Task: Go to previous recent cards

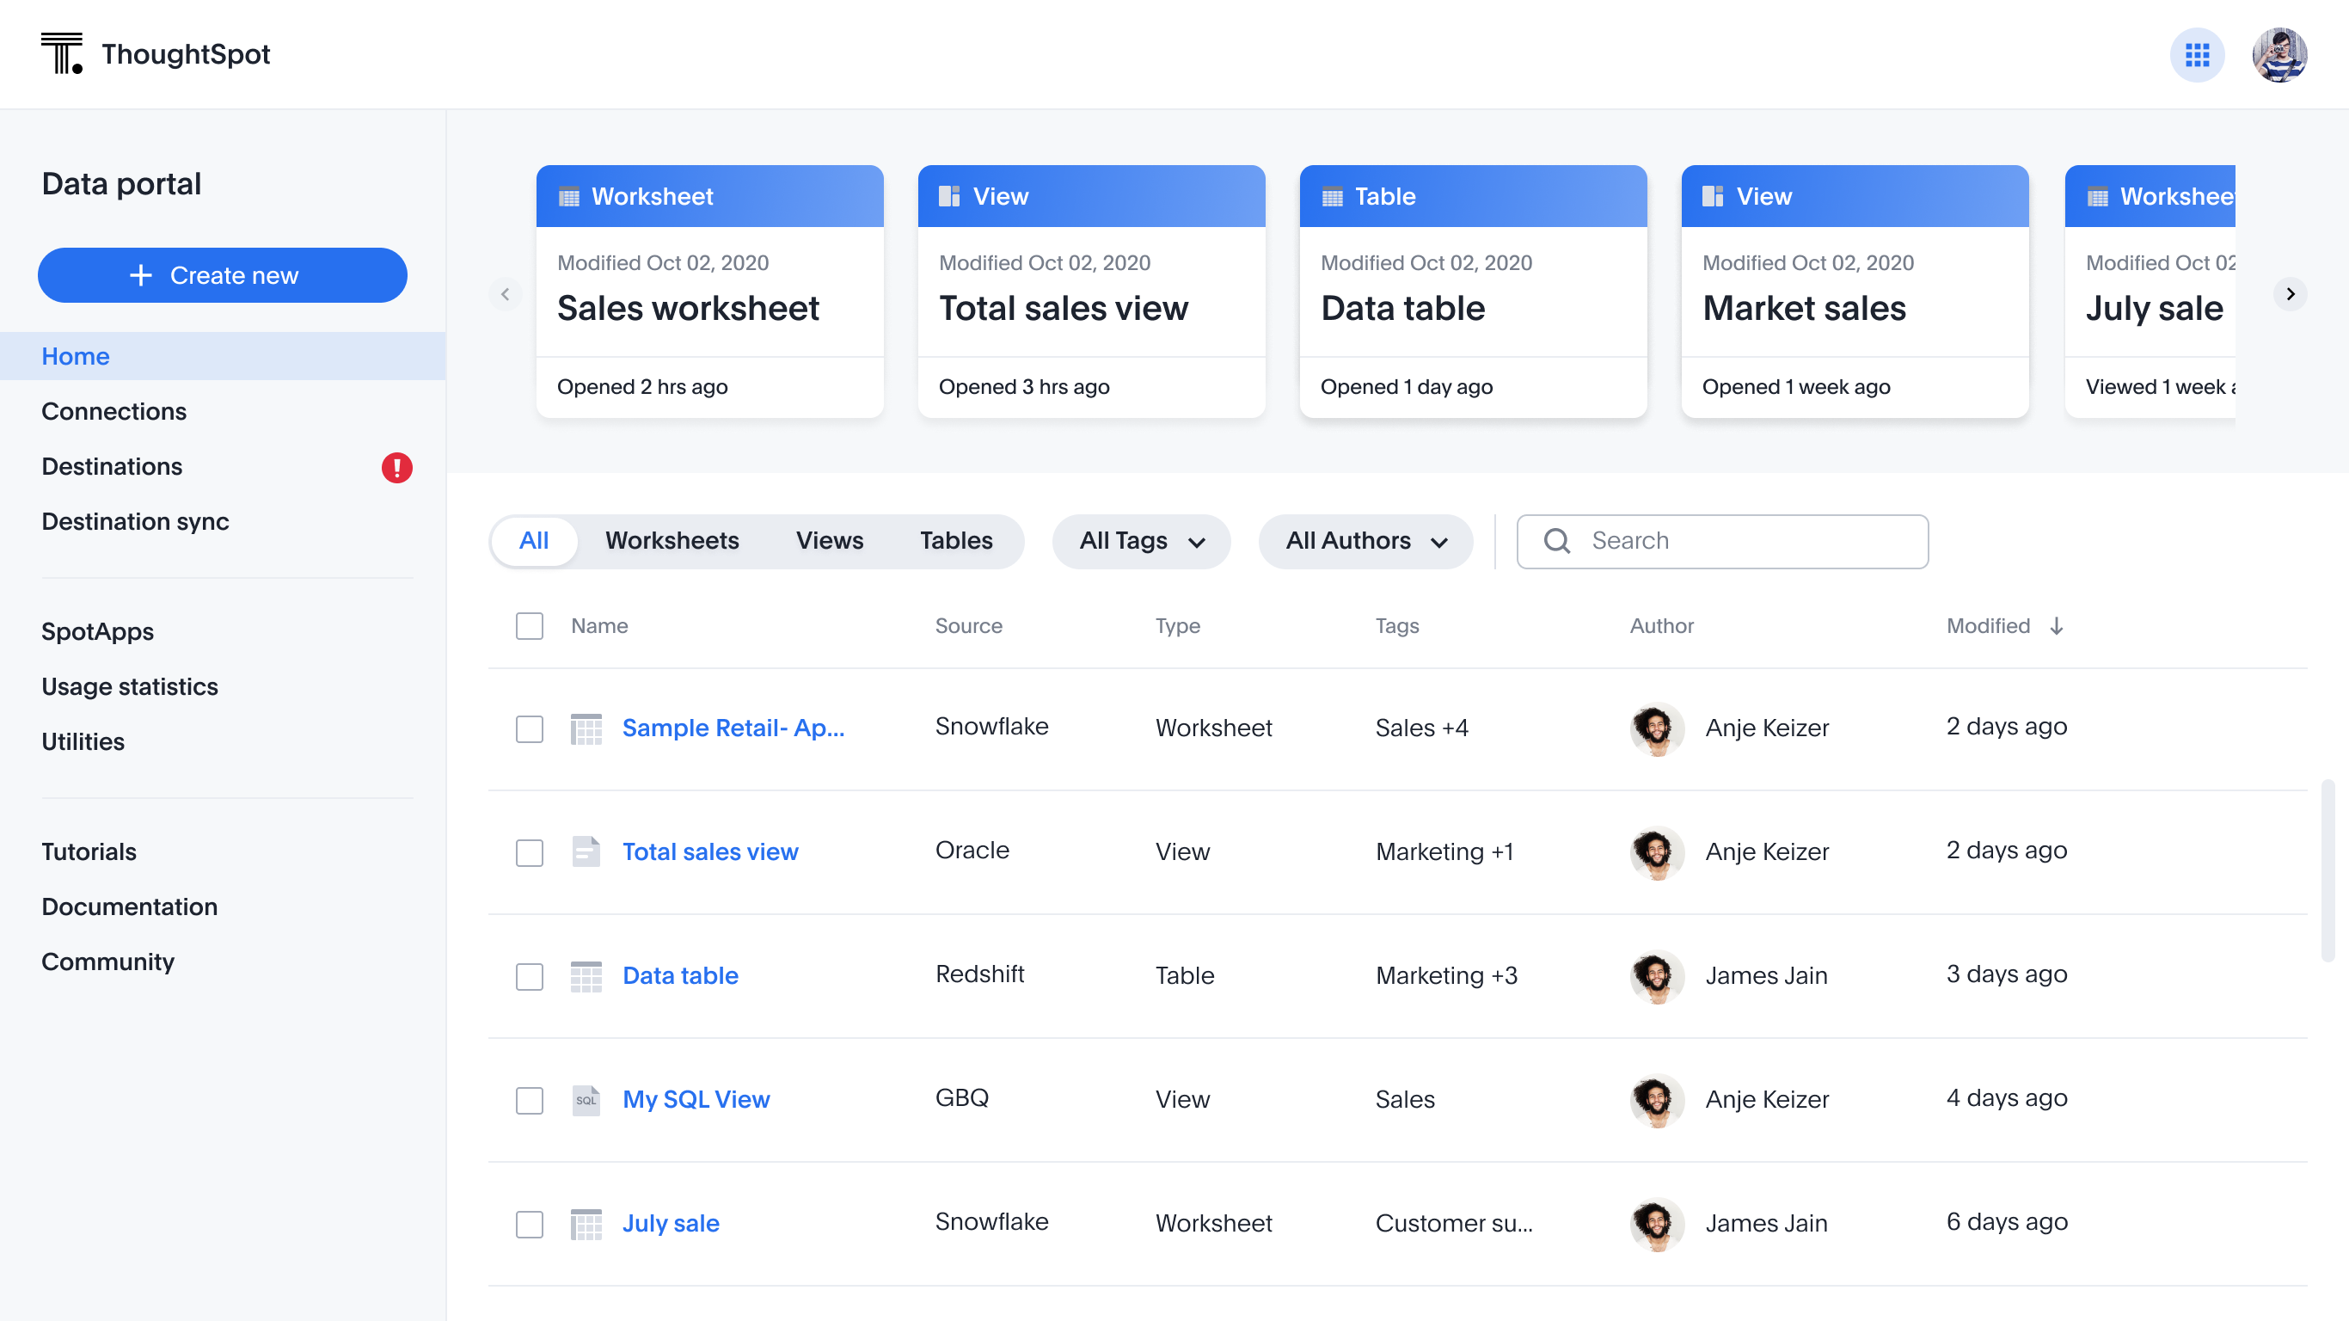Action: [x=506, y=294]
